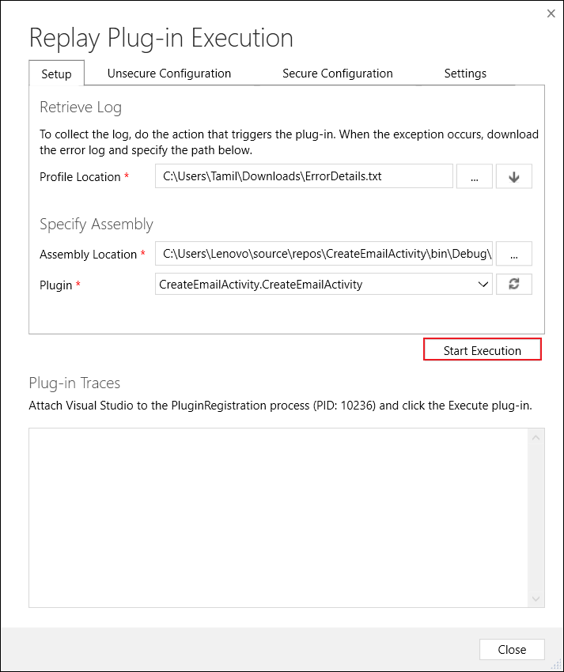Viewport: 564px width, 672px height.
Task: Switch to the Setup tab
Action: [56, 74]
